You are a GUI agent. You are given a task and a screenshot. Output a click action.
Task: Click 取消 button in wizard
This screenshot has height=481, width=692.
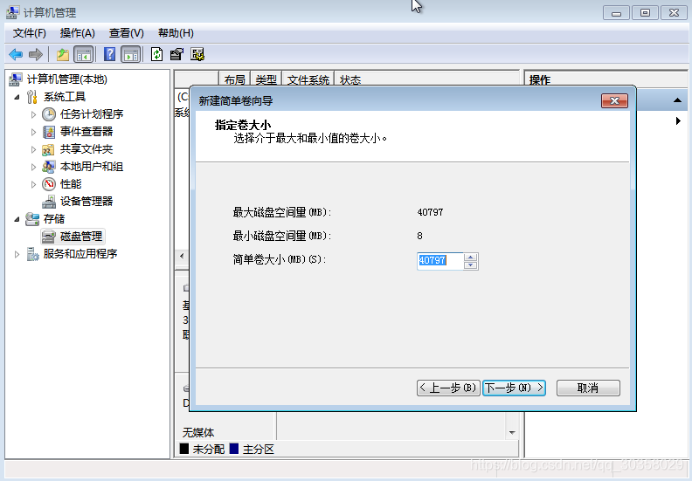(x=588, y=388)
